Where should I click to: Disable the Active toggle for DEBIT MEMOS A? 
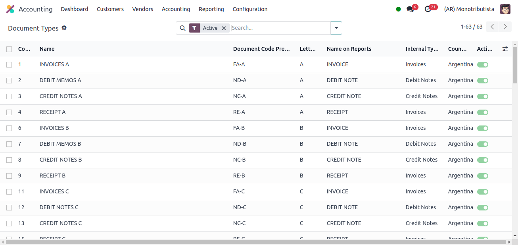coord(482,81)
